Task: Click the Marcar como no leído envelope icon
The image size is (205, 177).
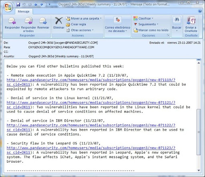Action: click(x=135, y=30)
